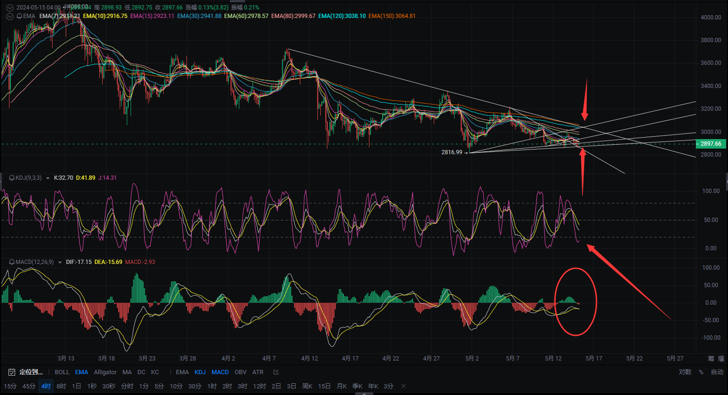Collapse the EMA legend row chevron
The height and width of the screenshot is (395, 728).
pyautogui.click(x=9, y=16)
